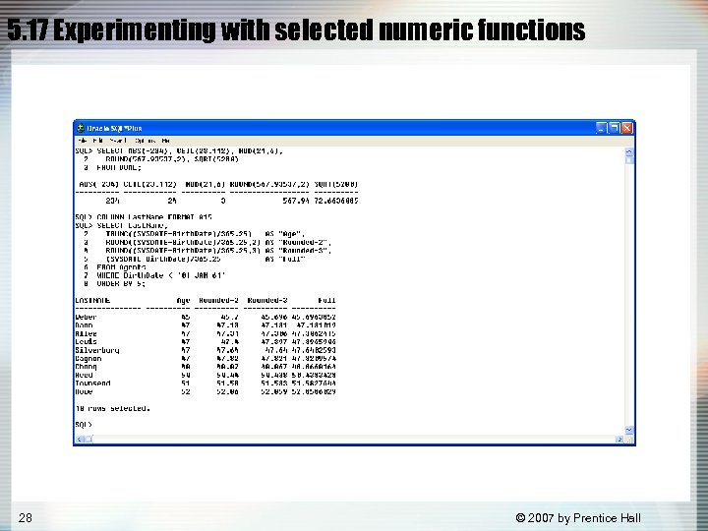Open the Edit menu in SQL*Plus
708x531 pixels.
coord(97,141)
